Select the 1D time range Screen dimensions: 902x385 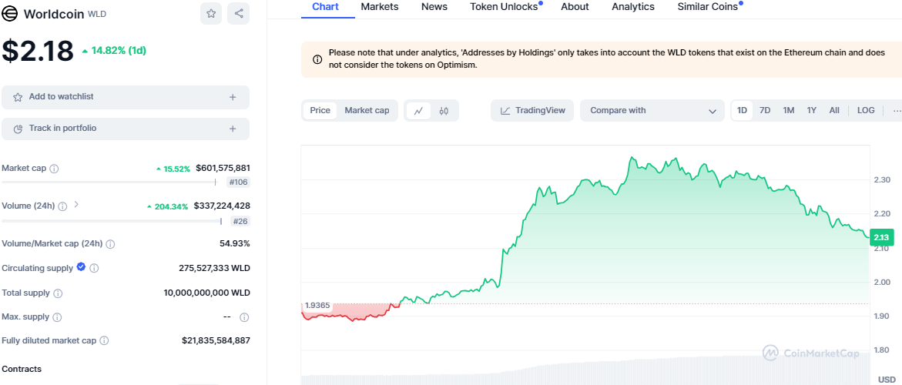coord(742,110)
